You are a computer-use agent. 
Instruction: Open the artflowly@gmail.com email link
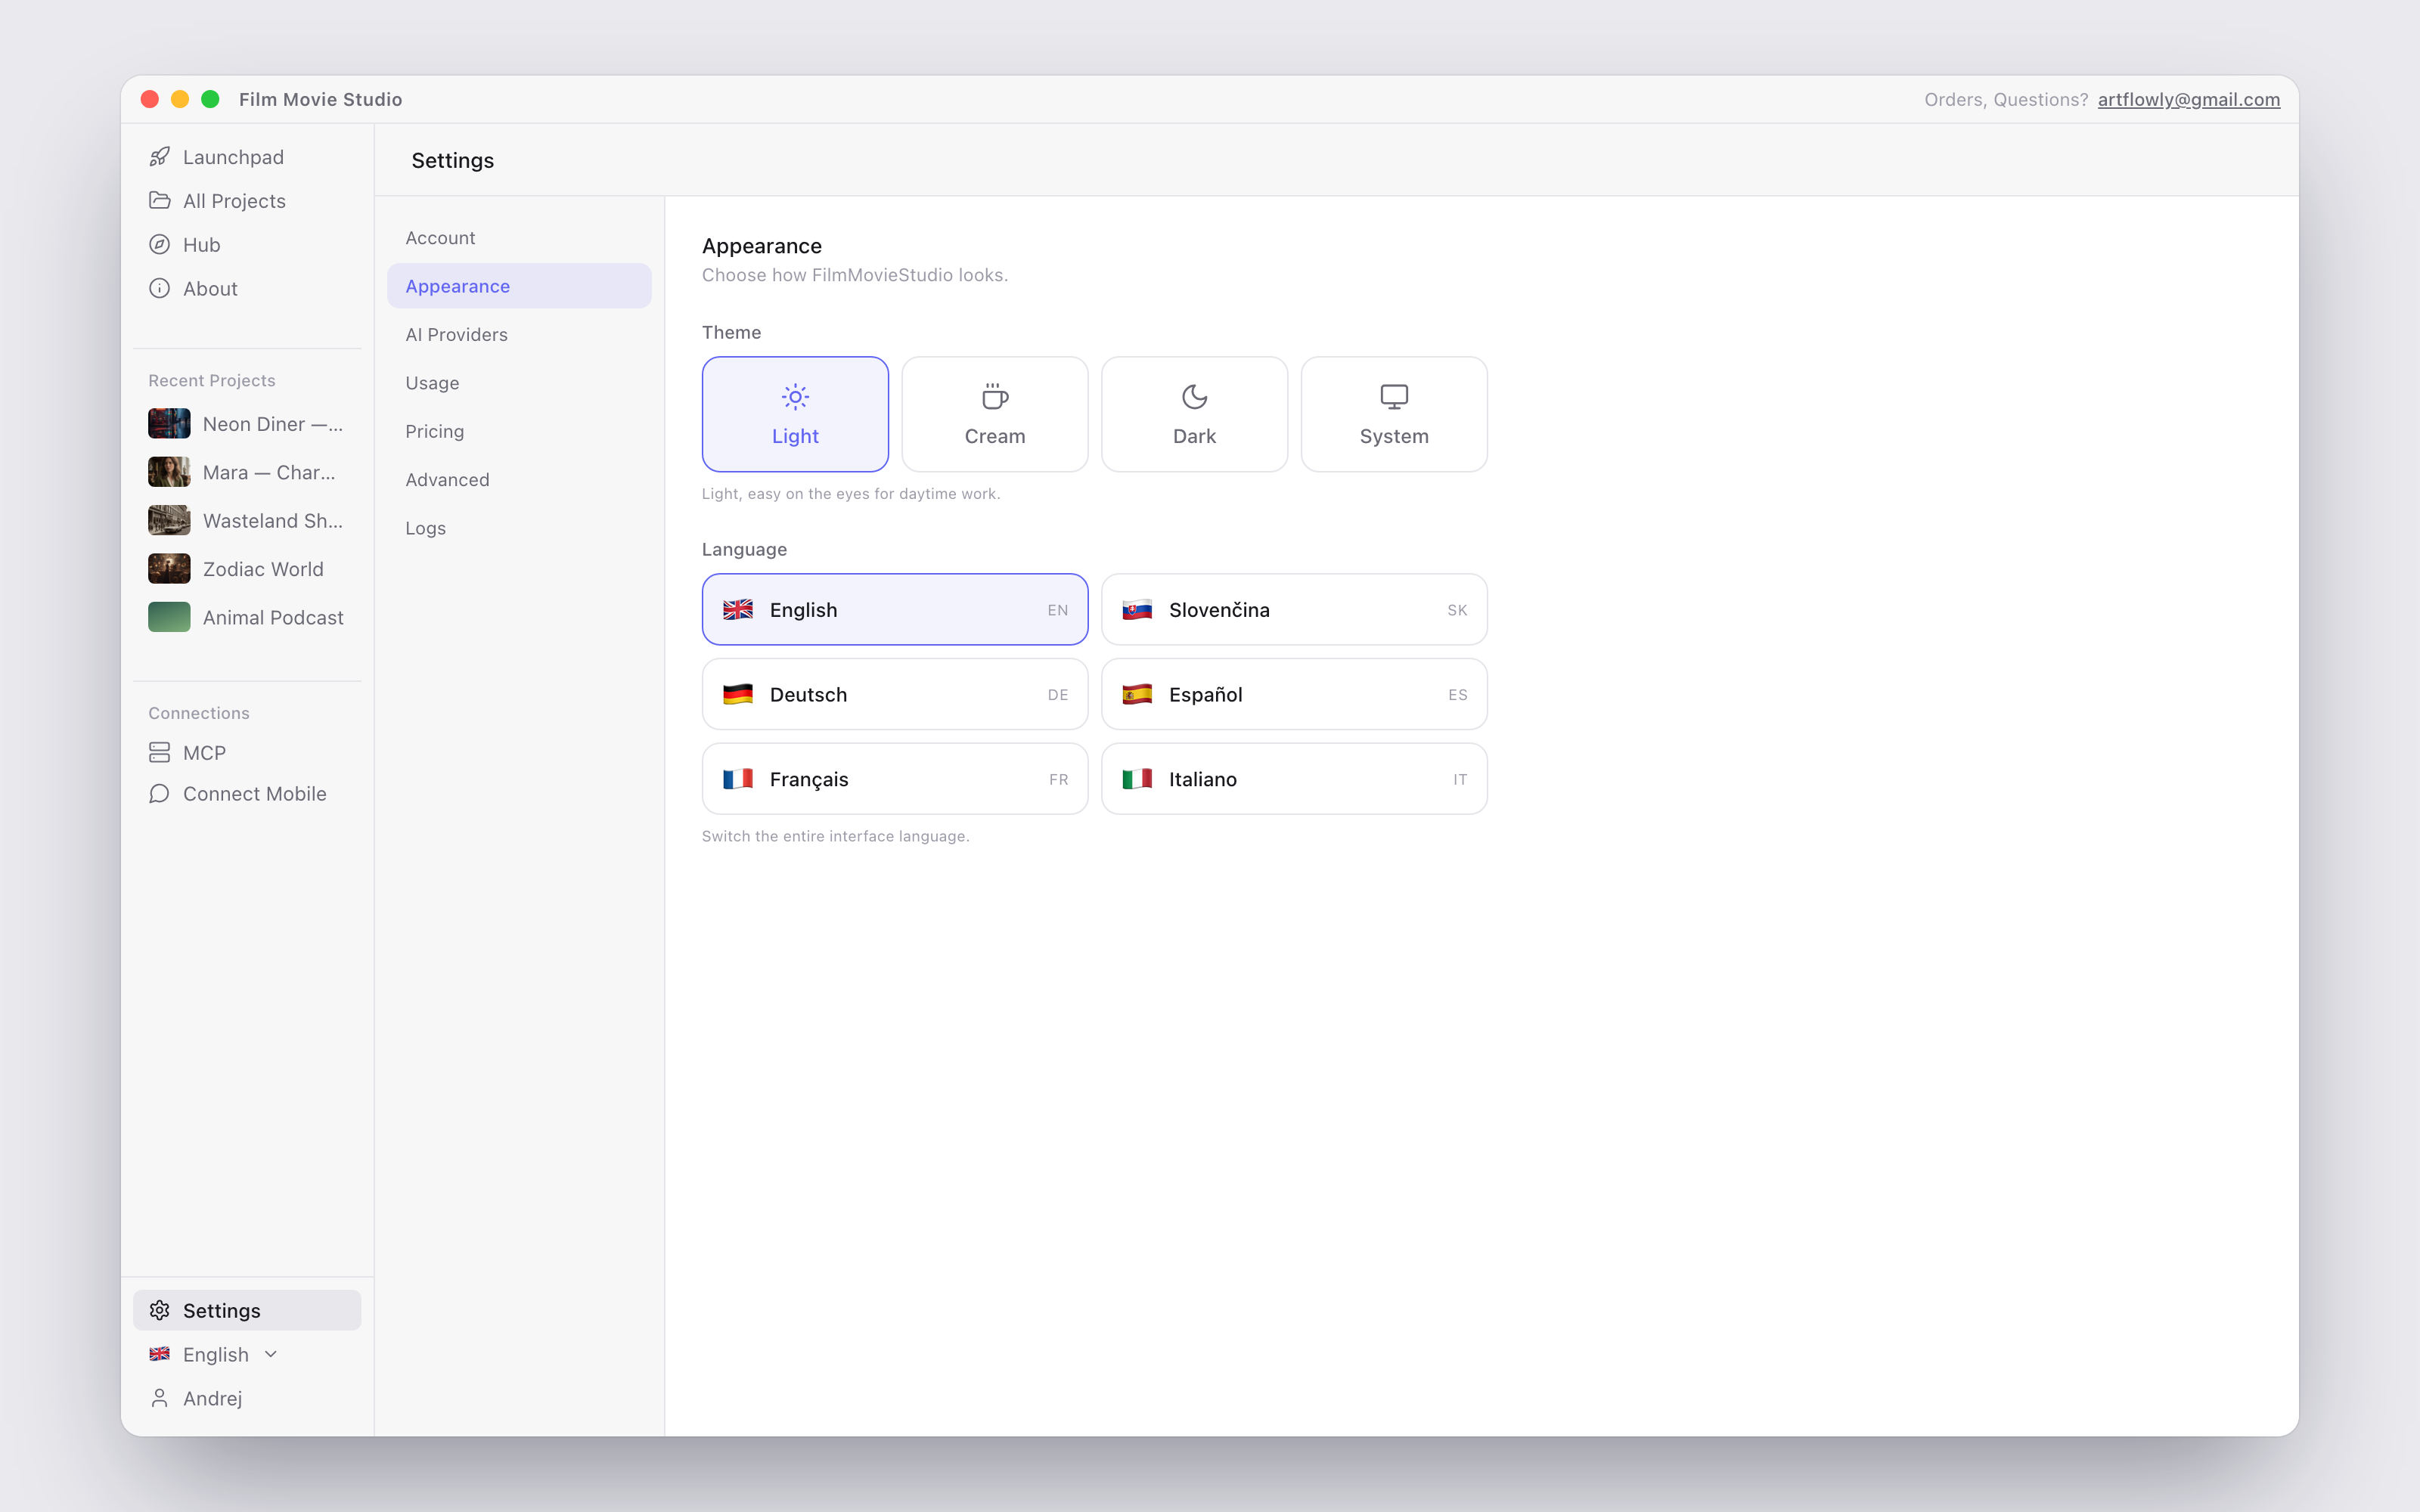click(x=2188, y=99)
